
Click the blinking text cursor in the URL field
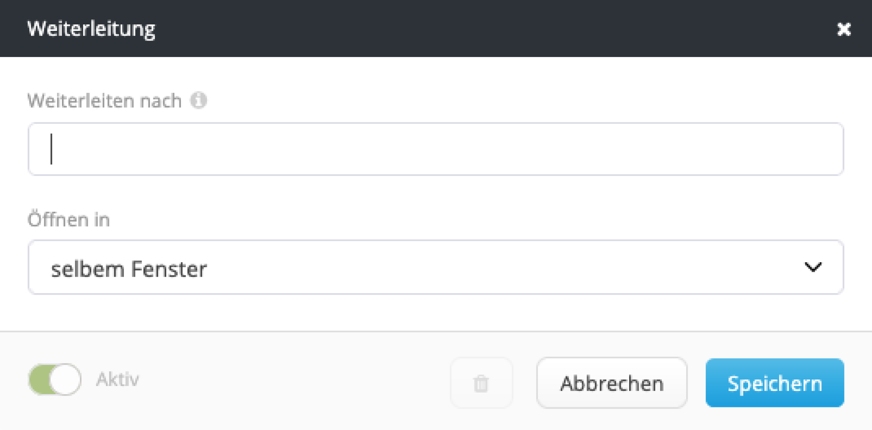click(x=51, y=149)
